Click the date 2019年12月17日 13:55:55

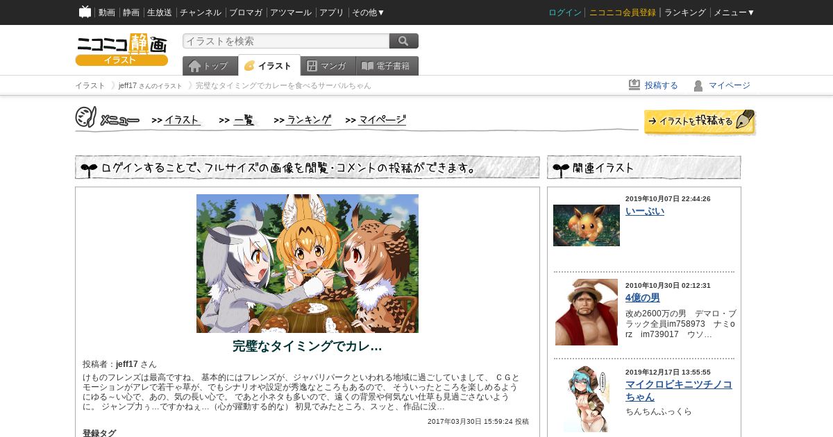click(668, 372)
